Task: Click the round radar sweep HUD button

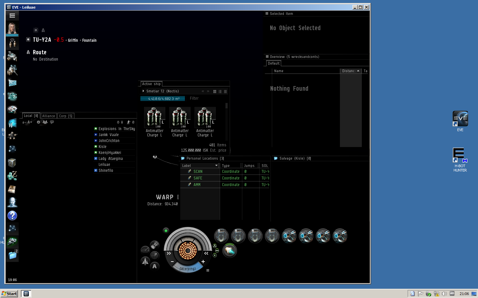Action: [x=155, y=256]
